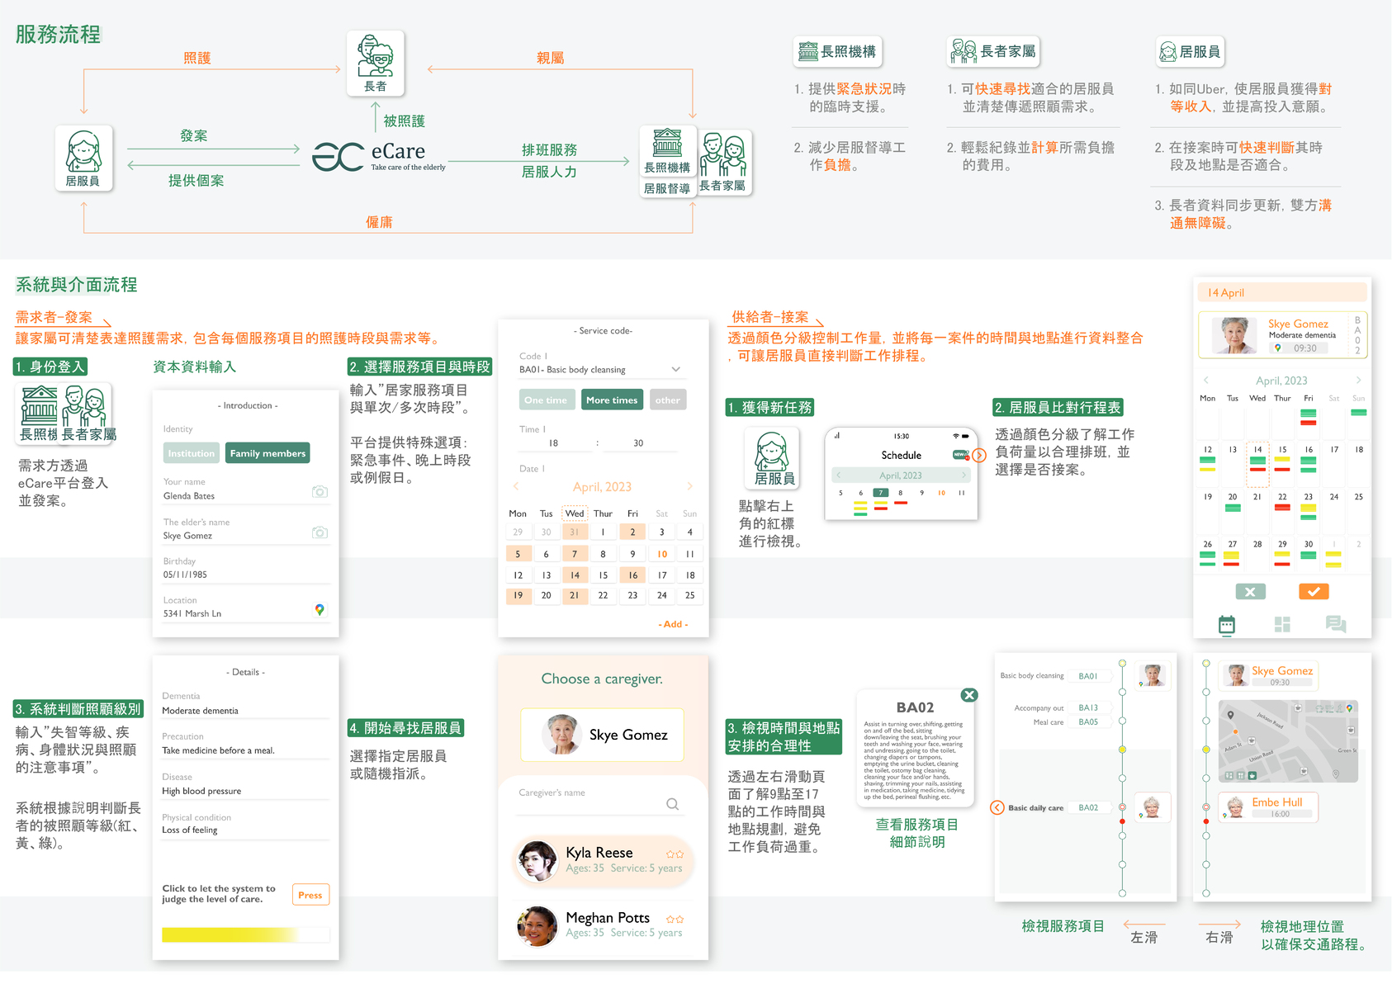Select the Institution identity option

pos(191,452)
